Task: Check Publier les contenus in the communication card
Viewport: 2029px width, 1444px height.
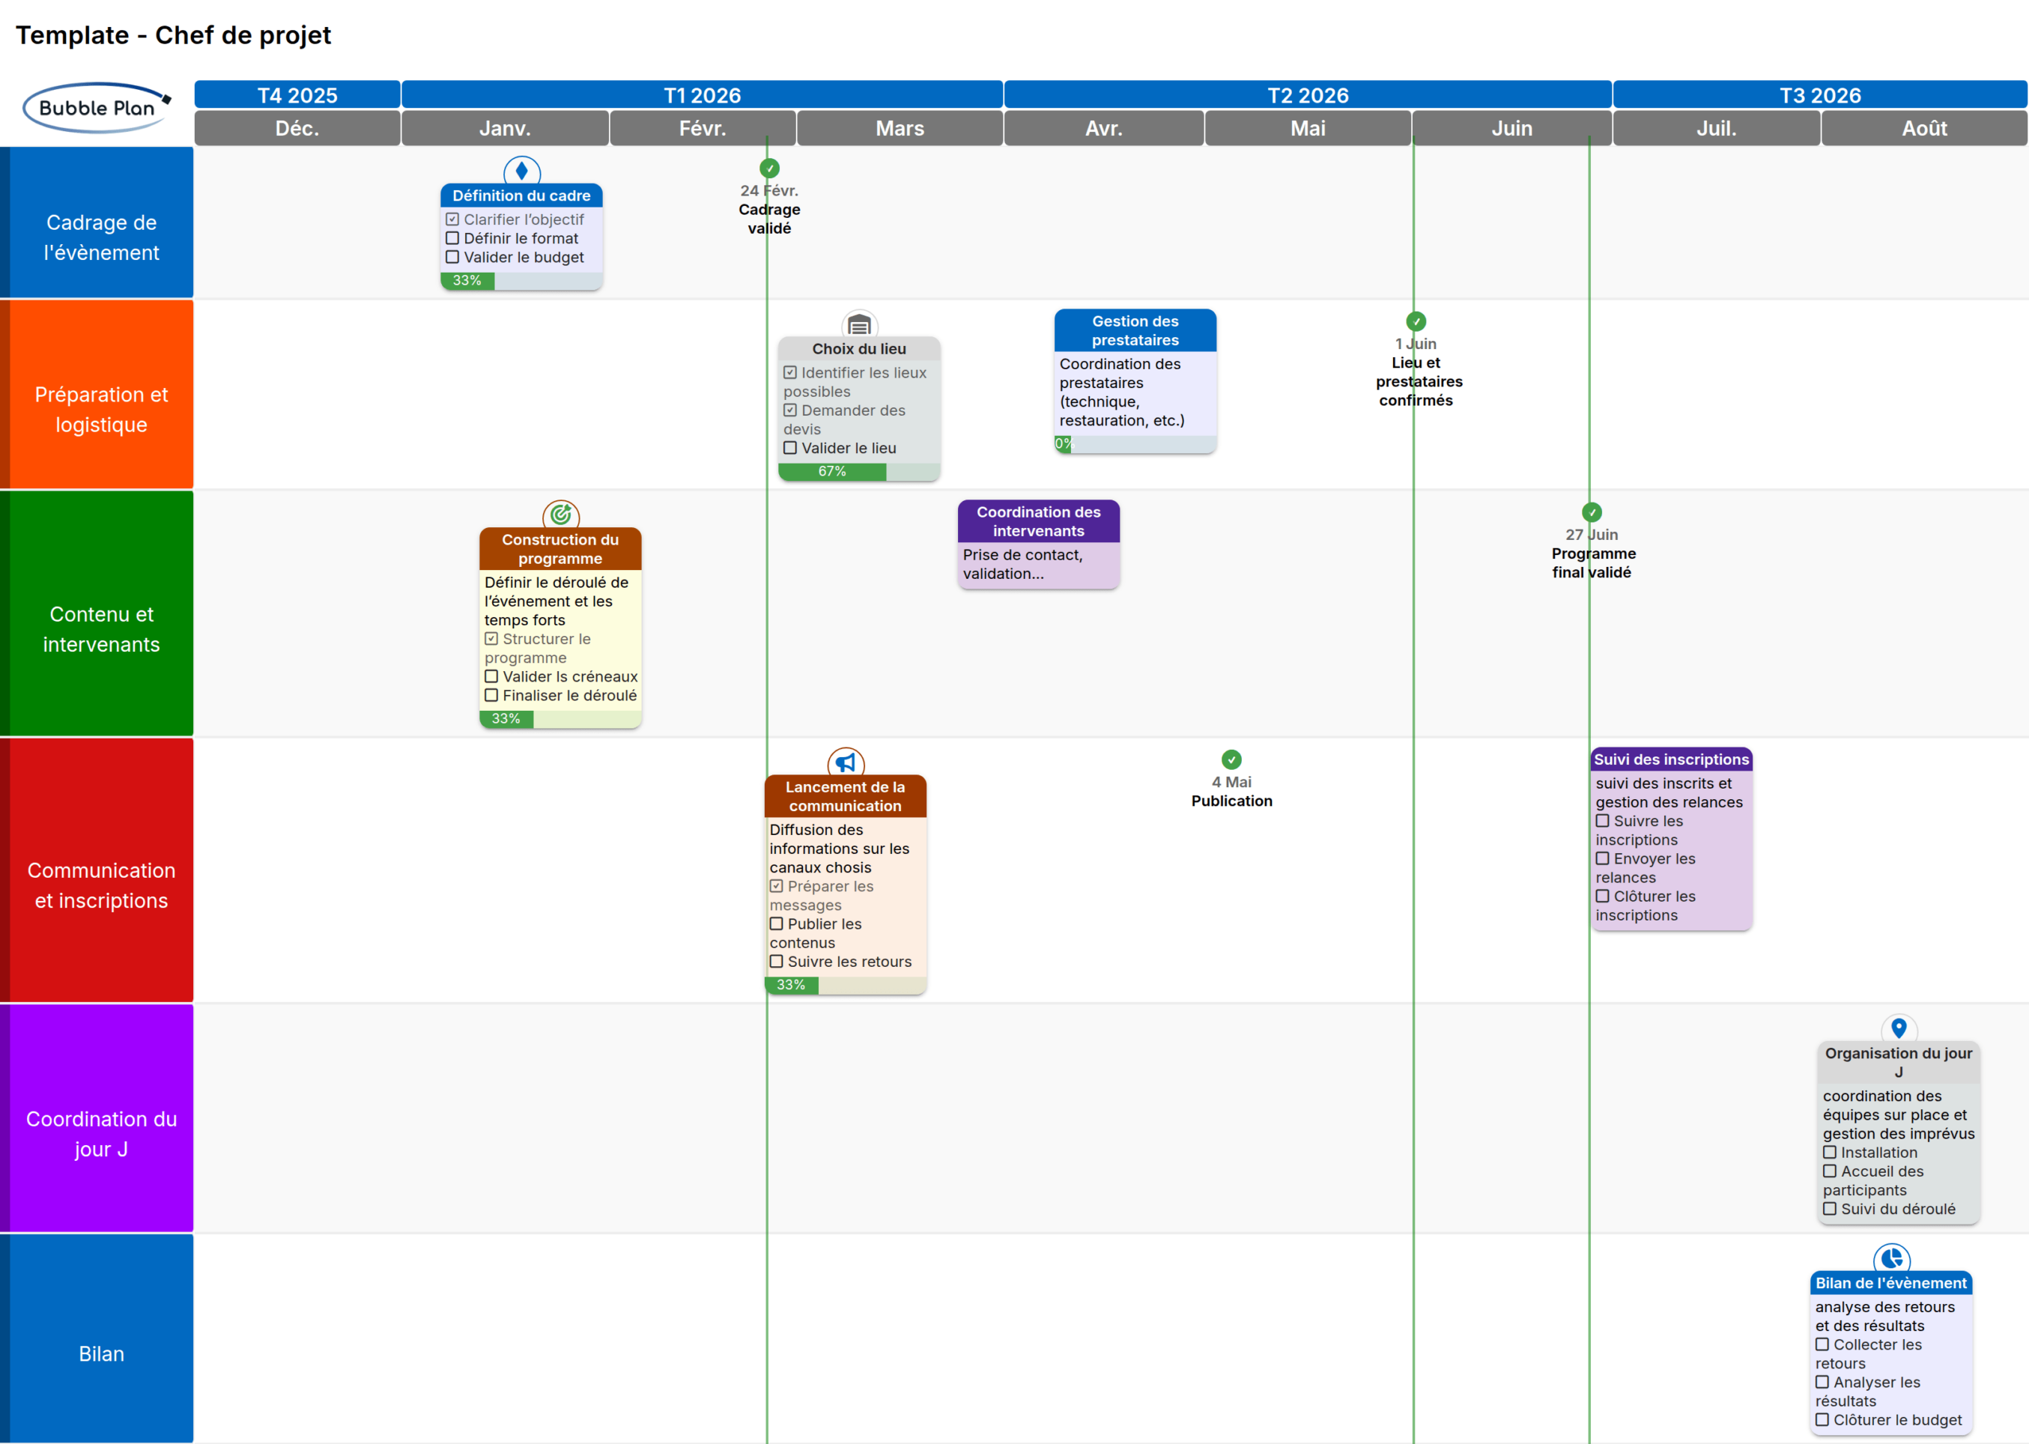Action: [775, 923]
